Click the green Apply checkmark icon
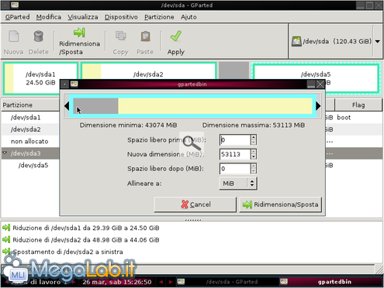The width and height of the screenshot is (384, 288). pos(176,36)
